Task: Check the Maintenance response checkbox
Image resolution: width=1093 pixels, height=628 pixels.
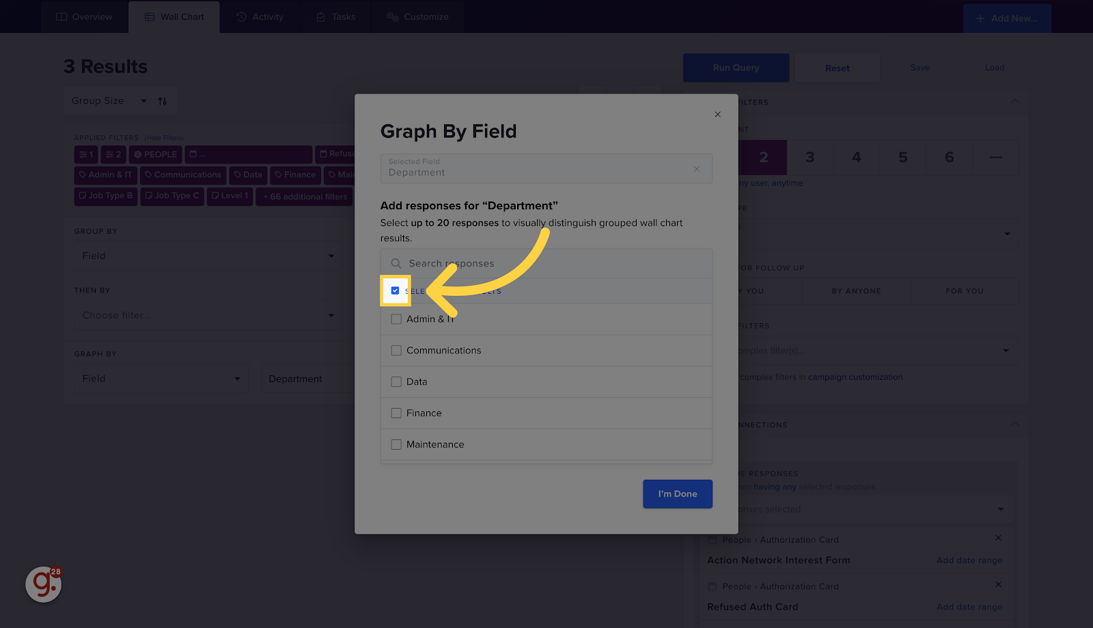Action: click(x=396, y=444)
